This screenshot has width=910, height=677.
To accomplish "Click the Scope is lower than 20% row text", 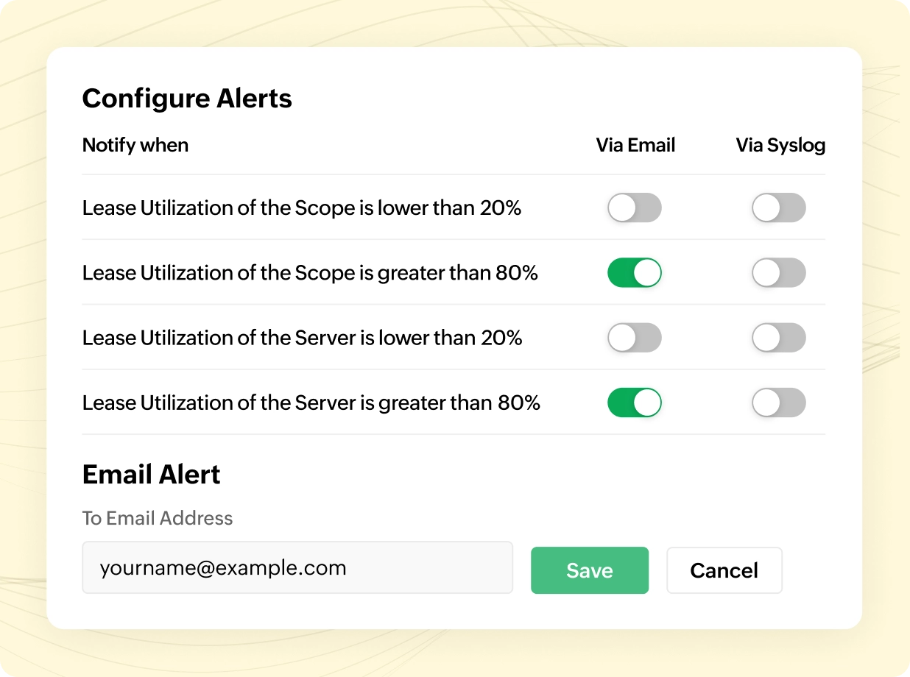I will pyautogui.click(x=302, y=208).
